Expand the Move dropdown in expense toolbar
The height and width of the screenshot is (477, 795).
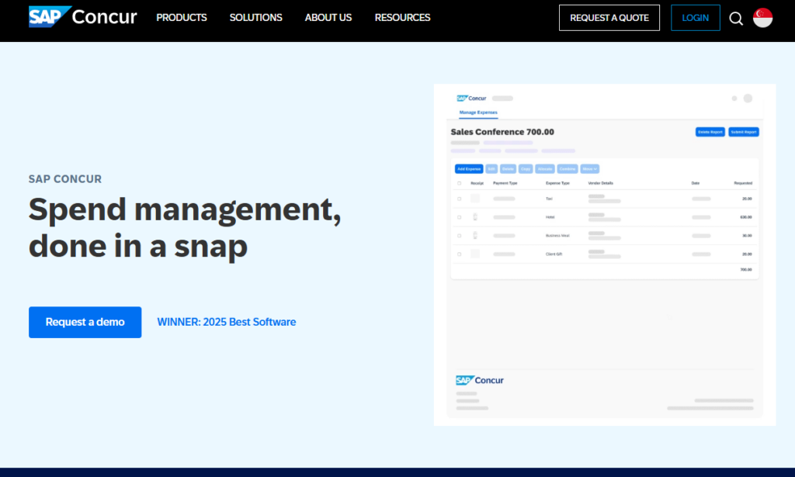tap(589, 168)
